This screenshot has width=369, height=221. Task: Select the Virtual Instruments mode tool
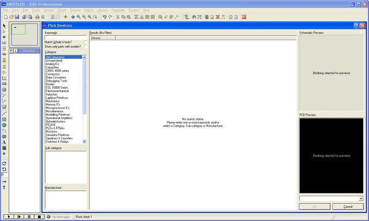[x=4, y=107]
